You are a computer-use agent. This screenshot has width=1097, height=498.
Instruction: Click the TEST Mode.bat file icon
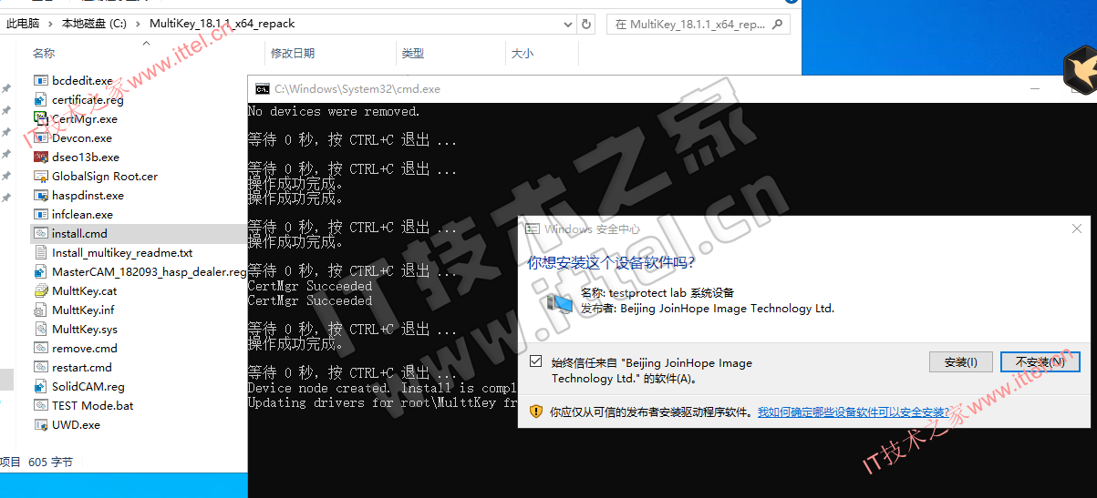coord(40,405)
